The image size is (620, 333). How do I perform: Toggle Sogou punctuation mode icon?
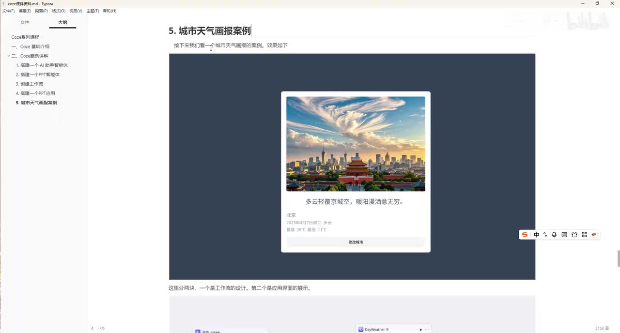[x=545, y=235]
